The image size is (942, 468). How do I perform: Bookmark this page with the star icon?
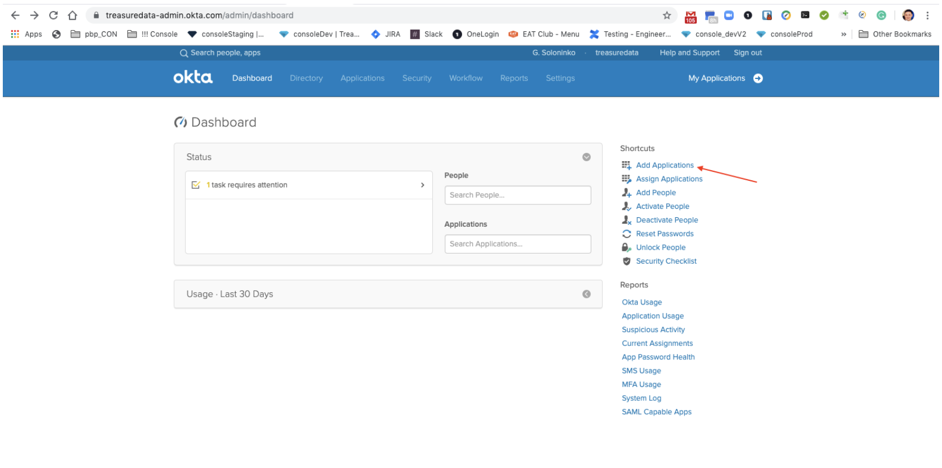[x=666, y=16]
